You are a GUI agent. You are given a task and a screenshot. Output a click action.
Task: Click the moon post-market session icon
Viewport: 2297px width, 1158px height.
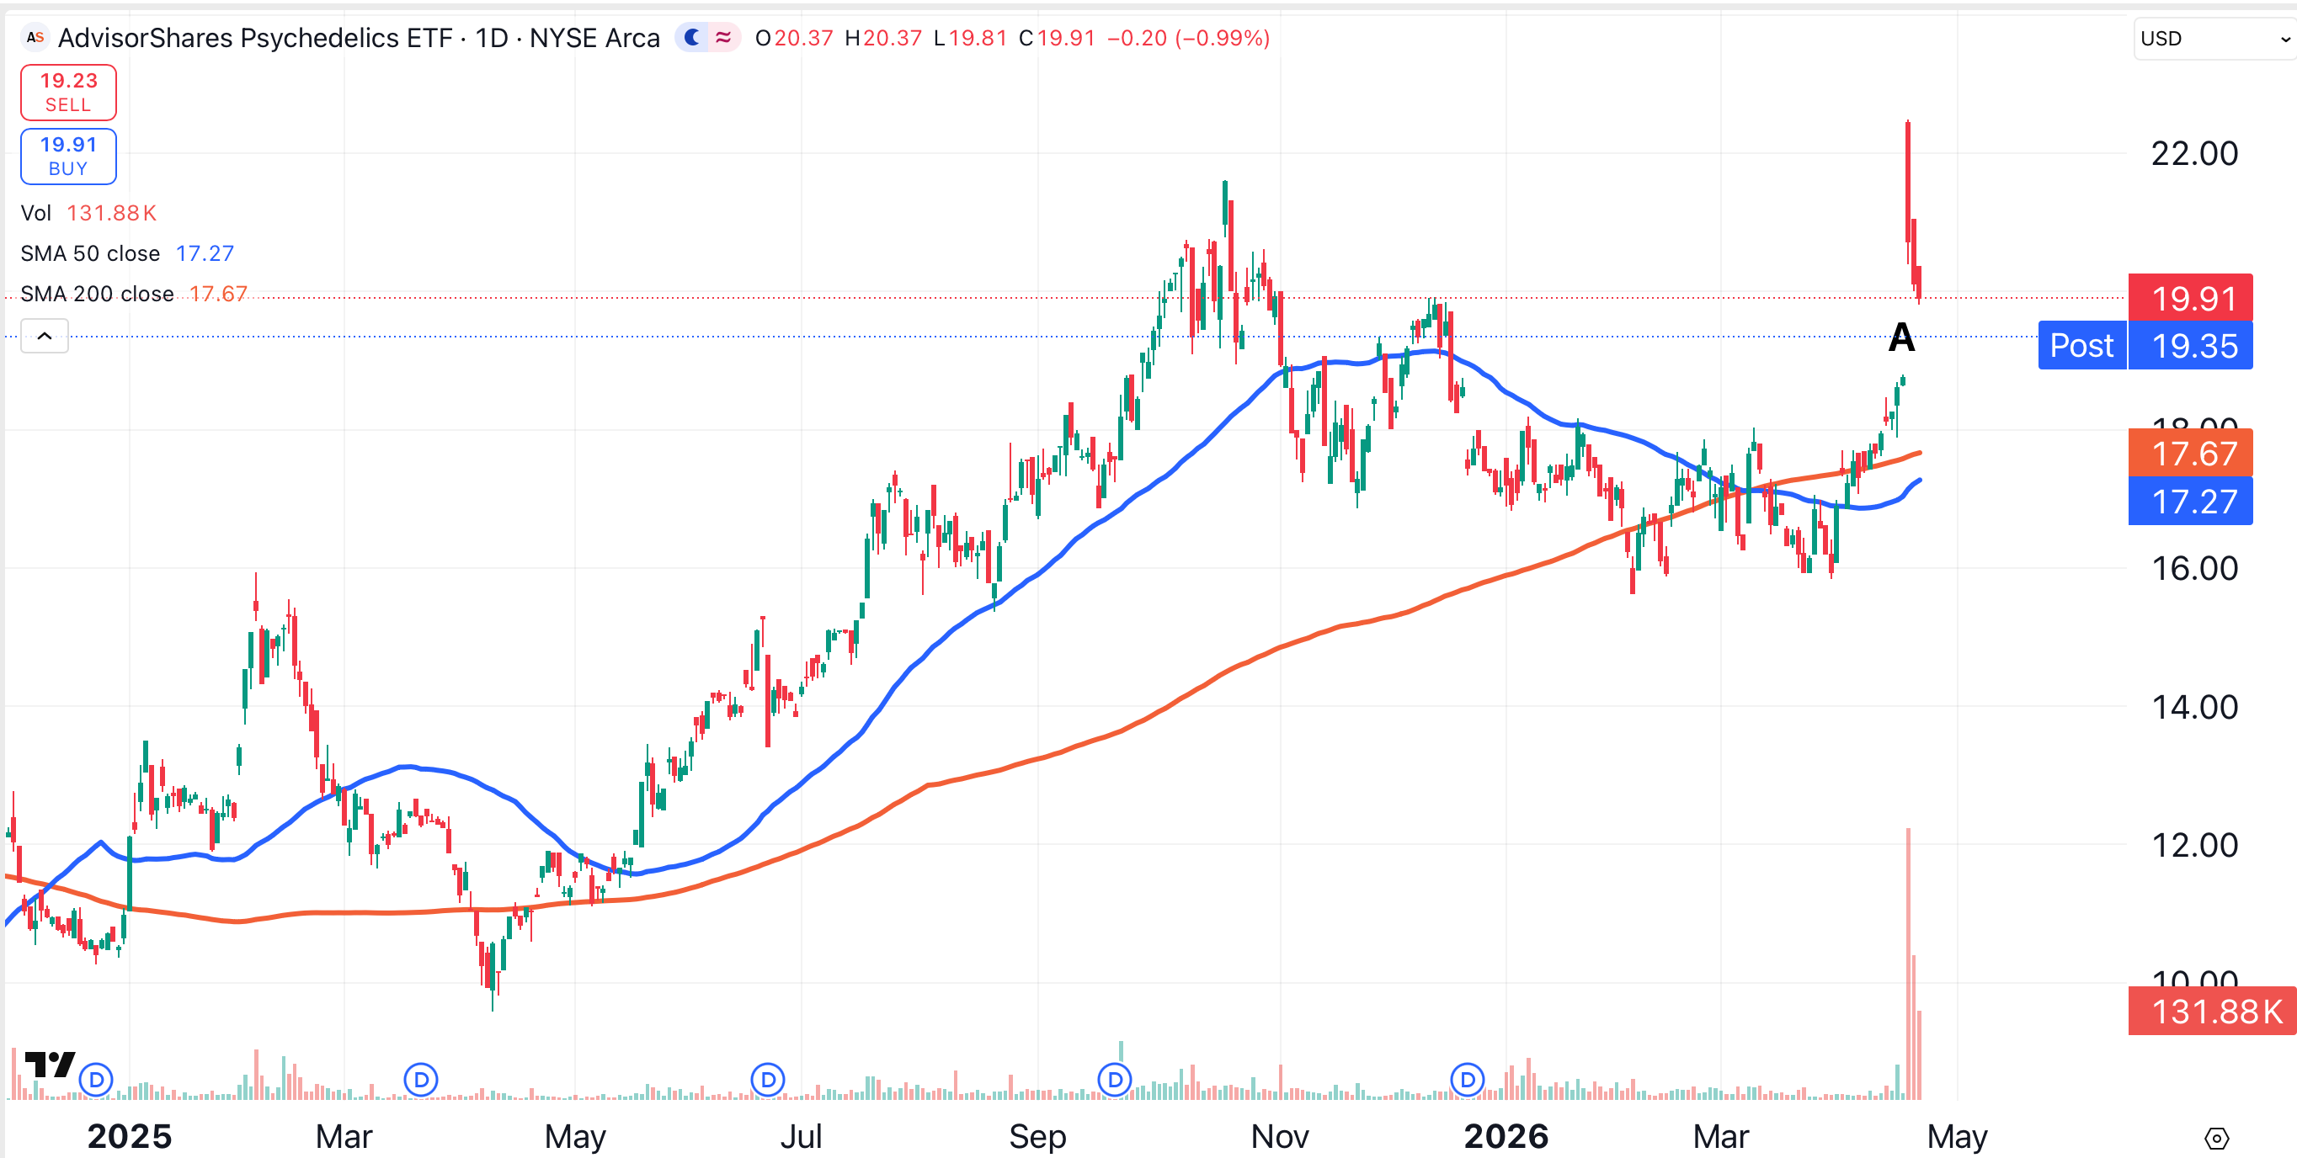692,37
